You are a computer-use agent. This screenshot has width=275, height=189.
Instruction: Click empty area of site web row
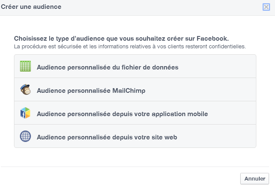(217, 136)
